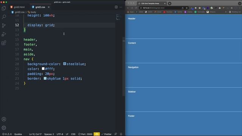Reload the browser page
This screenshot has height=136, width=242.
pos(136,8)
